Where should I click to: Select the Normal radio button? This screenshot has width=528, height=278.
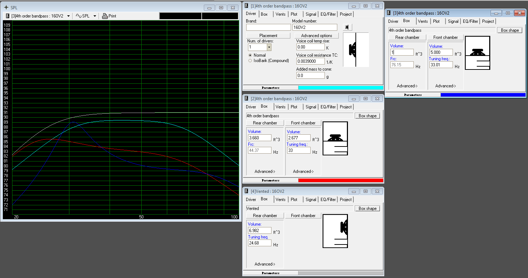click(x=250, y=55)
